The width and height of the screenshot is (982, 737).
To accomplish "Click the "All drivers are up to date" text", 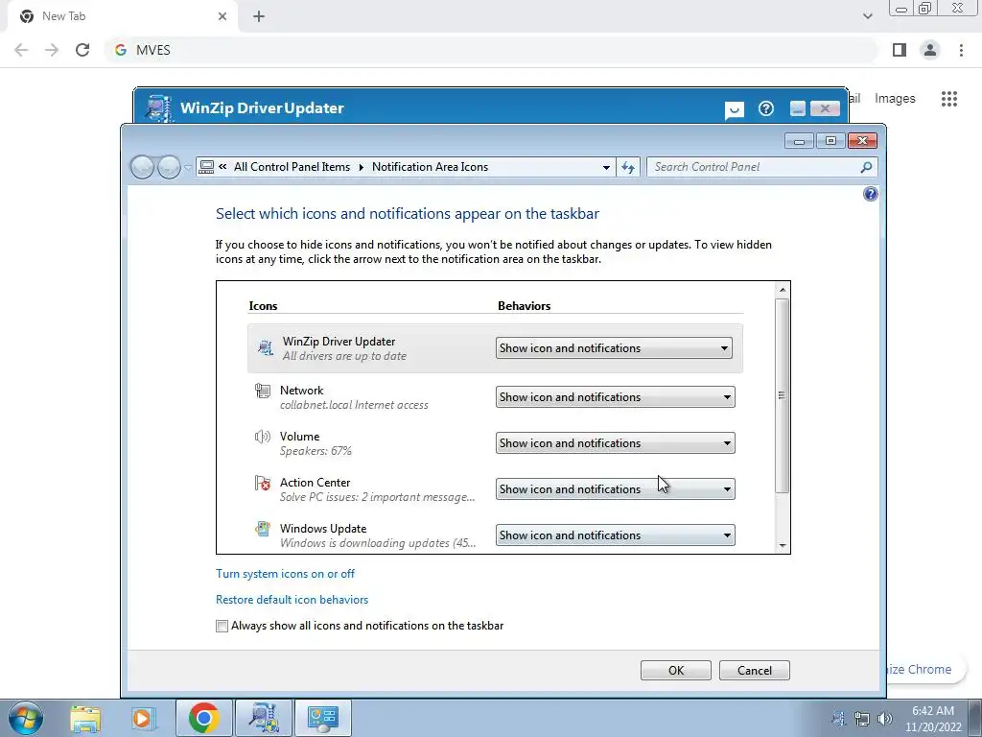I will click(x=344, y=356).
